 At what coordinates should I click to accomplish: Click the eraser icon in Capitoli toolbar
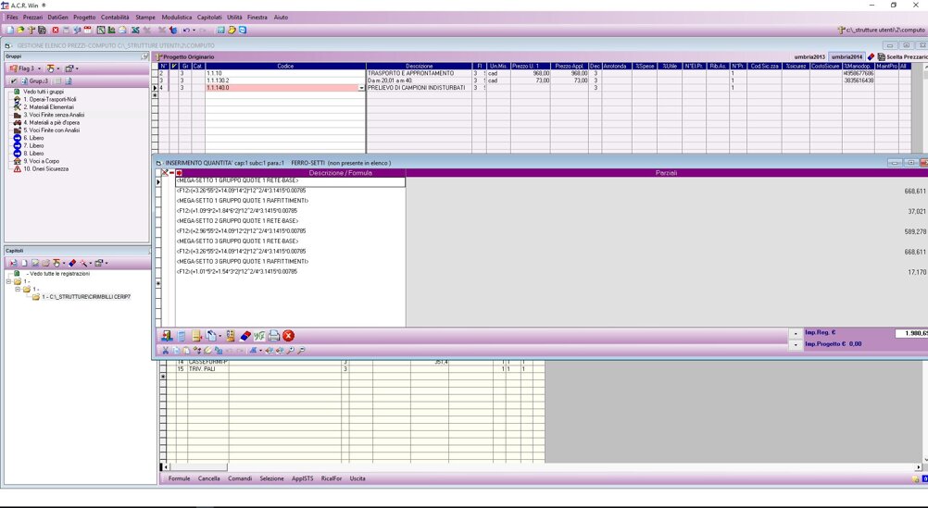(x=72, y=263)
